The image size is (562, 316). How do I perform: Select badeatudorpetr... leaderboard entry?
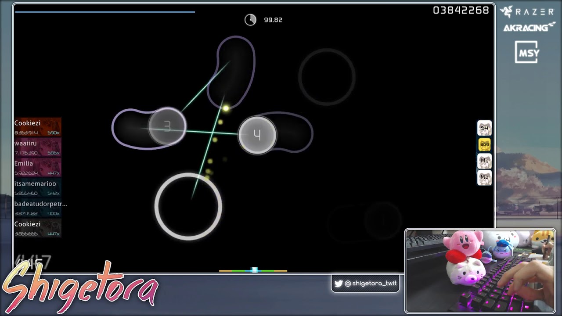click(x=40, y=208)
